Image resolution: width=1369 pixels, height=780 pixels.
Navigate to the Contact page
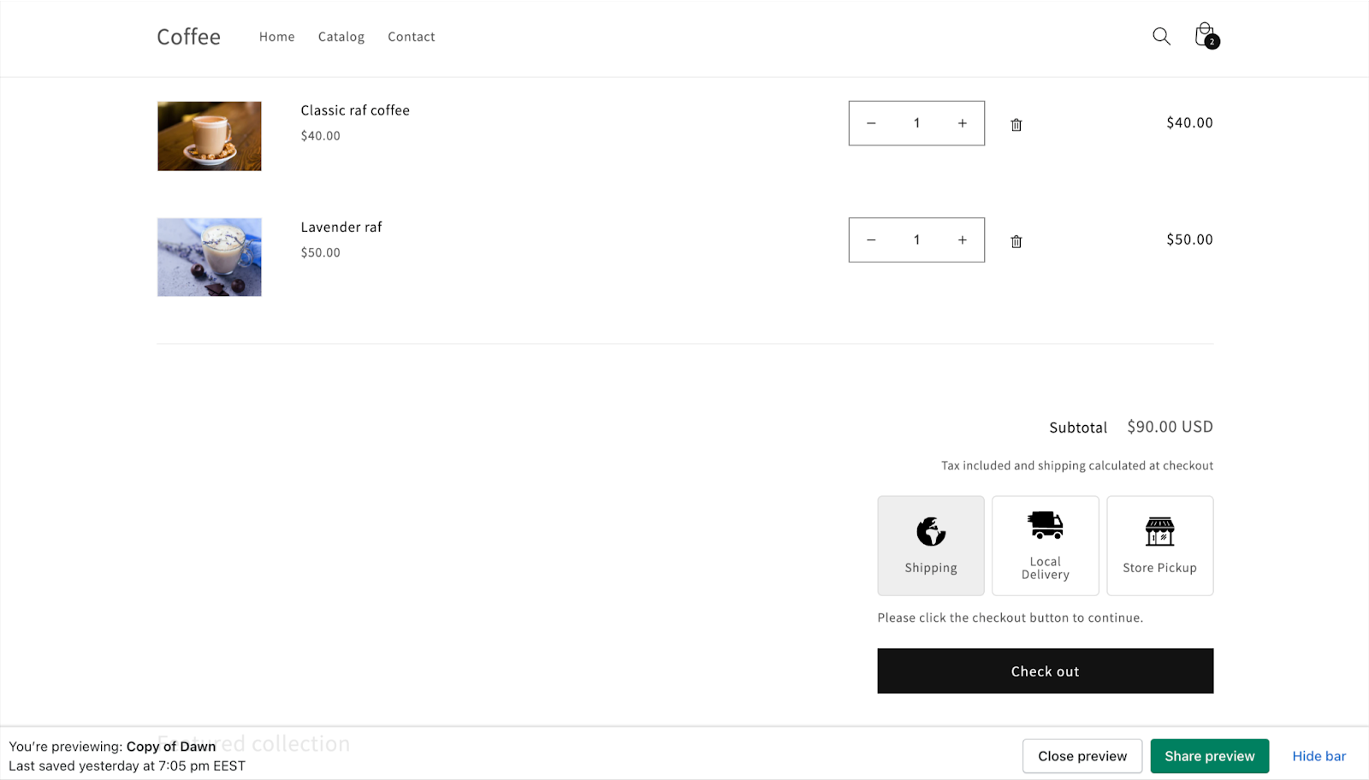411,37
